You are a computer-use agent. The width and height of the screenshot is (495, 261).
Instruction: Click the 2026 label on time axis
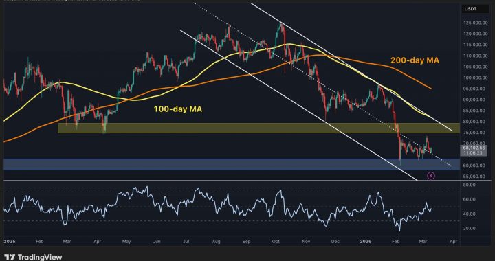coord(366,242)
